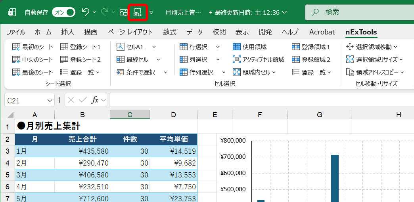This screenshot has height=202, width=414.
Task: Click 登録シート１ button
Action: point(80,47)
